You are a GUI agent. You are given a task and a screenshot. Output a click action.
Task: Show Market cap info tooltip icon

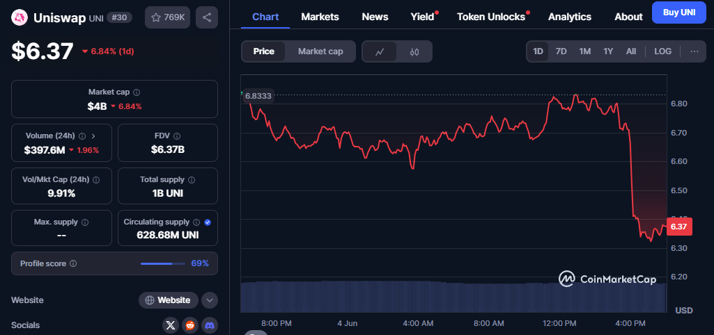point(137,92)
